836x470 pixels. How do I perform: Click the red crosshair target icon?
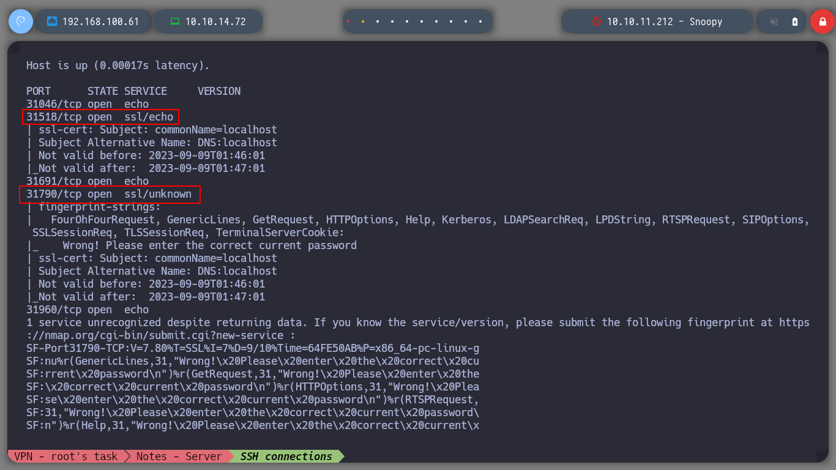tap(597, 21)
